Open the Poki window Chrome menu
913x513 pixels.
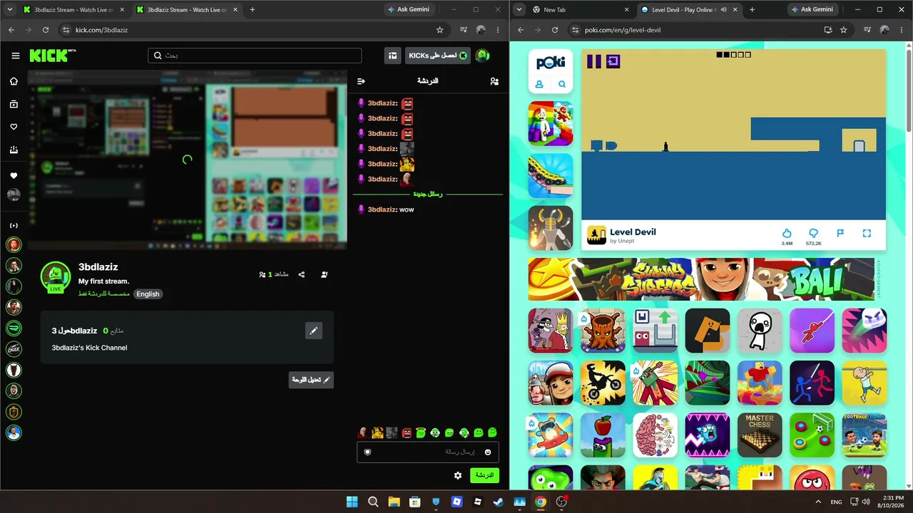click(x=902, y=30)
